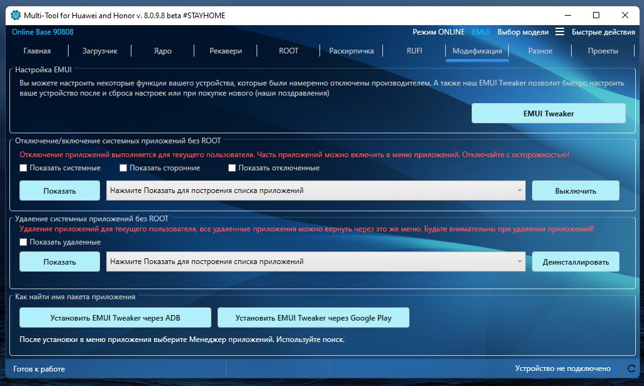Click the Multi-Tool app logo icon
Viewport: 644px width, 386px height.
16,15
